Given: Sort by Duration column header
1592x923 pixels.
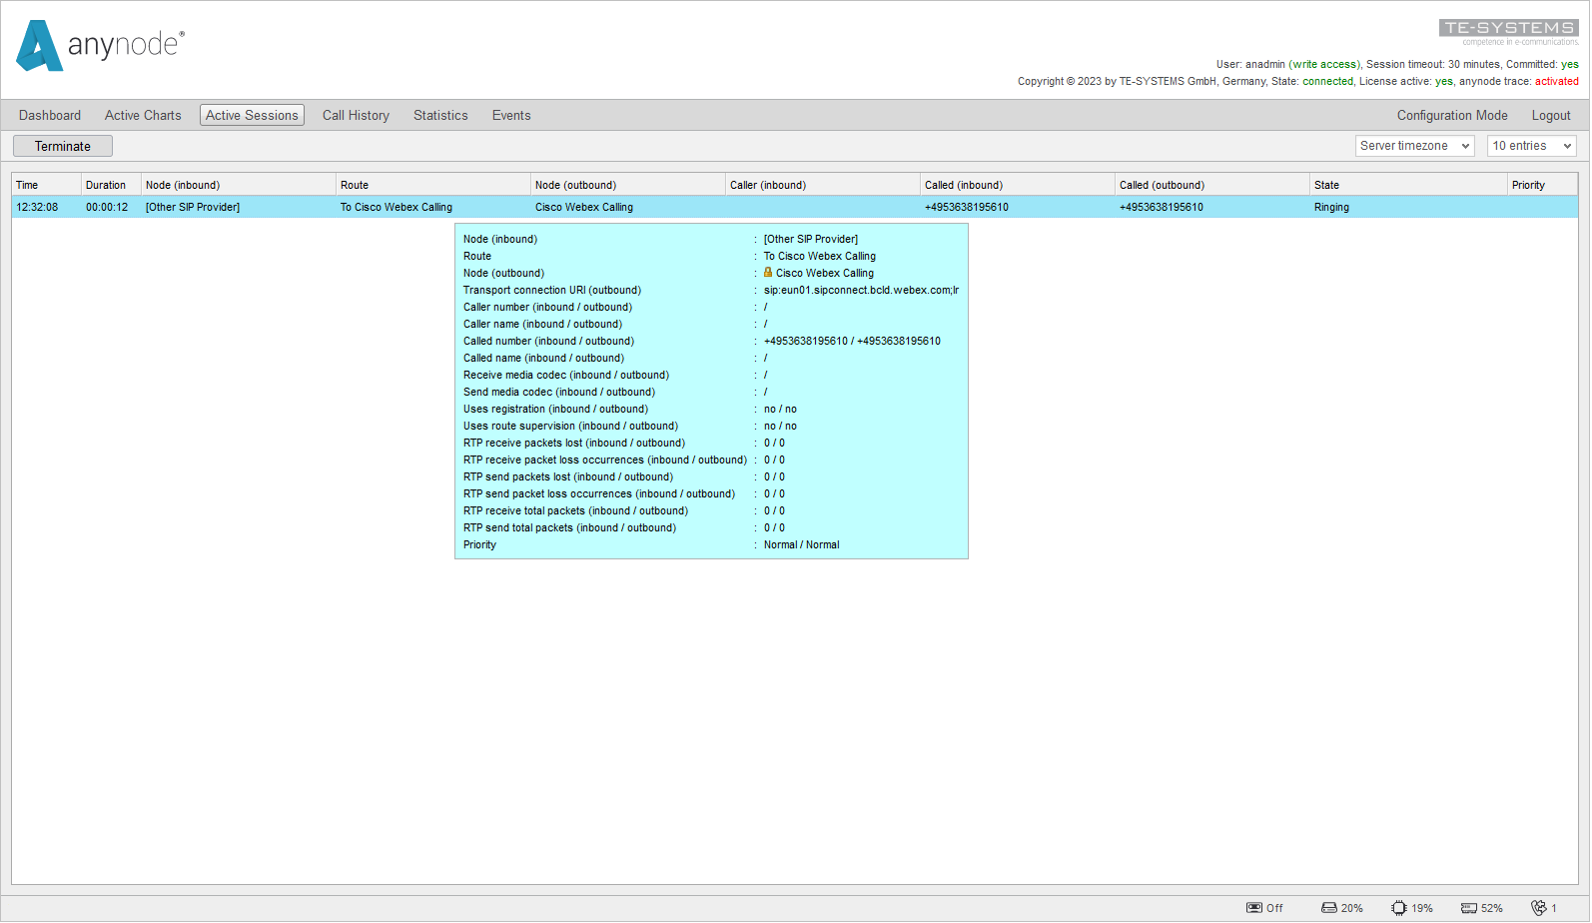Looking at the screenshot, I should (111, 185).
